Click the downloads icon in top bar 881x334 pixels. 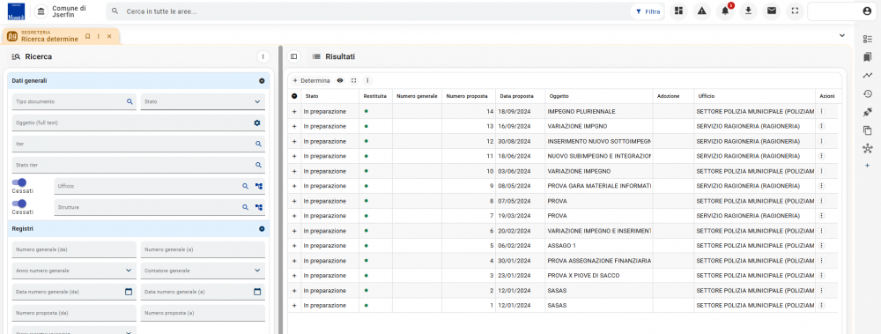tap(748, 11)
